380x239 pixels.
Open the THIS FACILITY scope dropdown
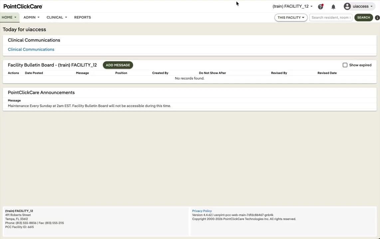[291, 17]
